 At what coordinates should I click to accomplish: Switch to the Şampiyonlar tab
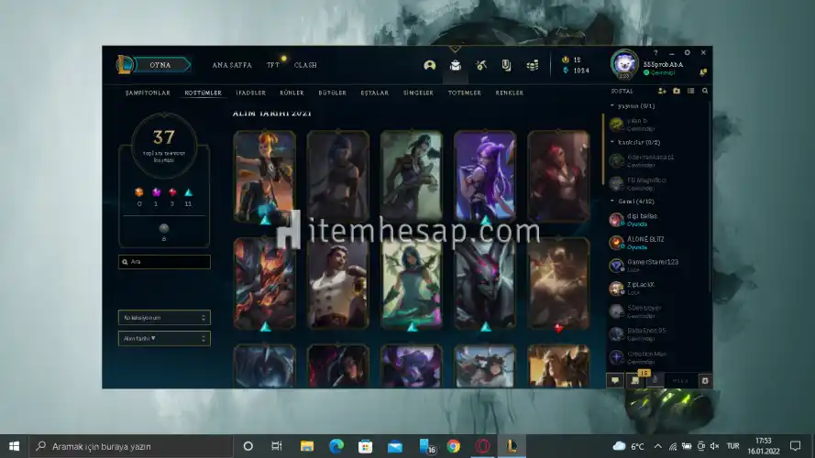(148, 93)
